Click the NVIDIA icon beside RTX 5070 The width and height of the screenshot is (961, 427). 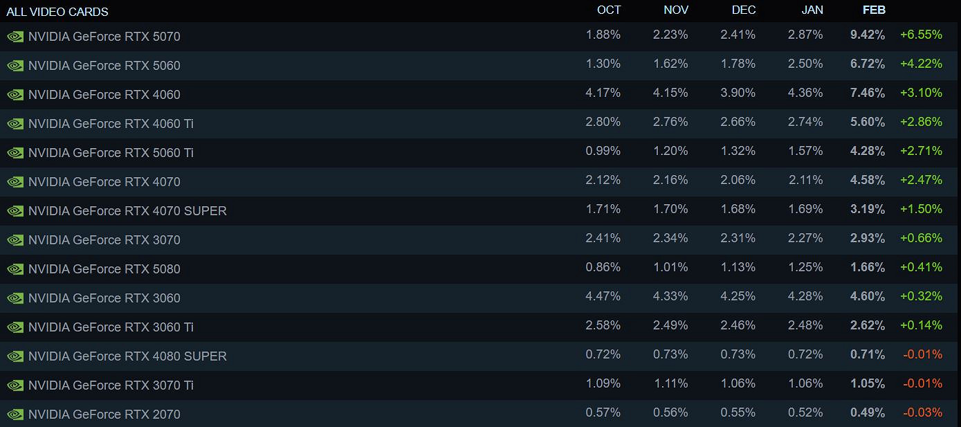click(15, 36)
